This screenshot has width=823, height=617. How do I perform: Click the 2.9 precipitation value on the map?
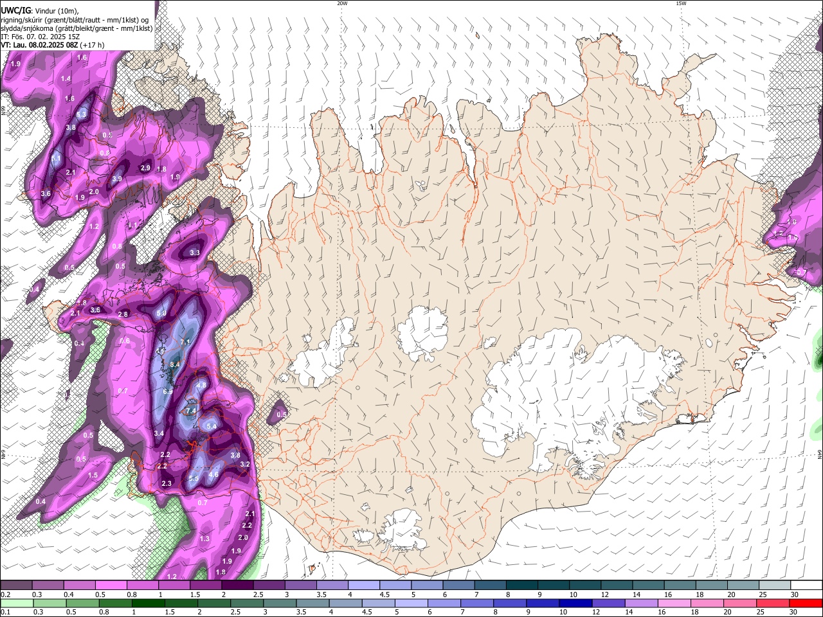click(145, 168)
